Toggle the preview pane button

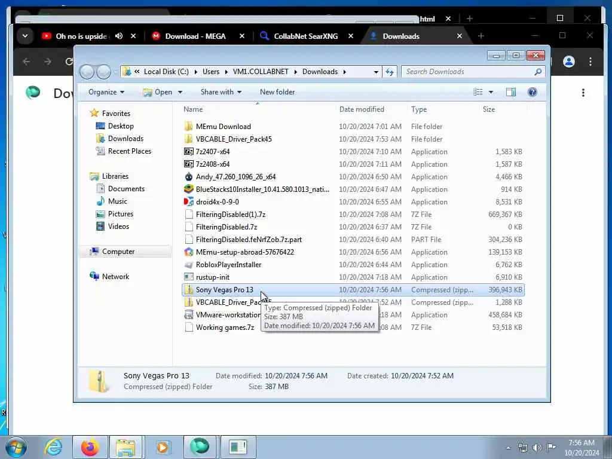pos(510,92)
